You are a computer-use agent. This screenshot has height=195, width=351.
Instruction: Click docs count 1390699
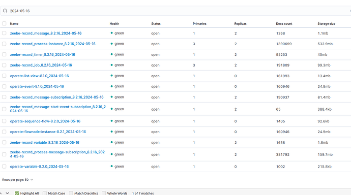284,44
